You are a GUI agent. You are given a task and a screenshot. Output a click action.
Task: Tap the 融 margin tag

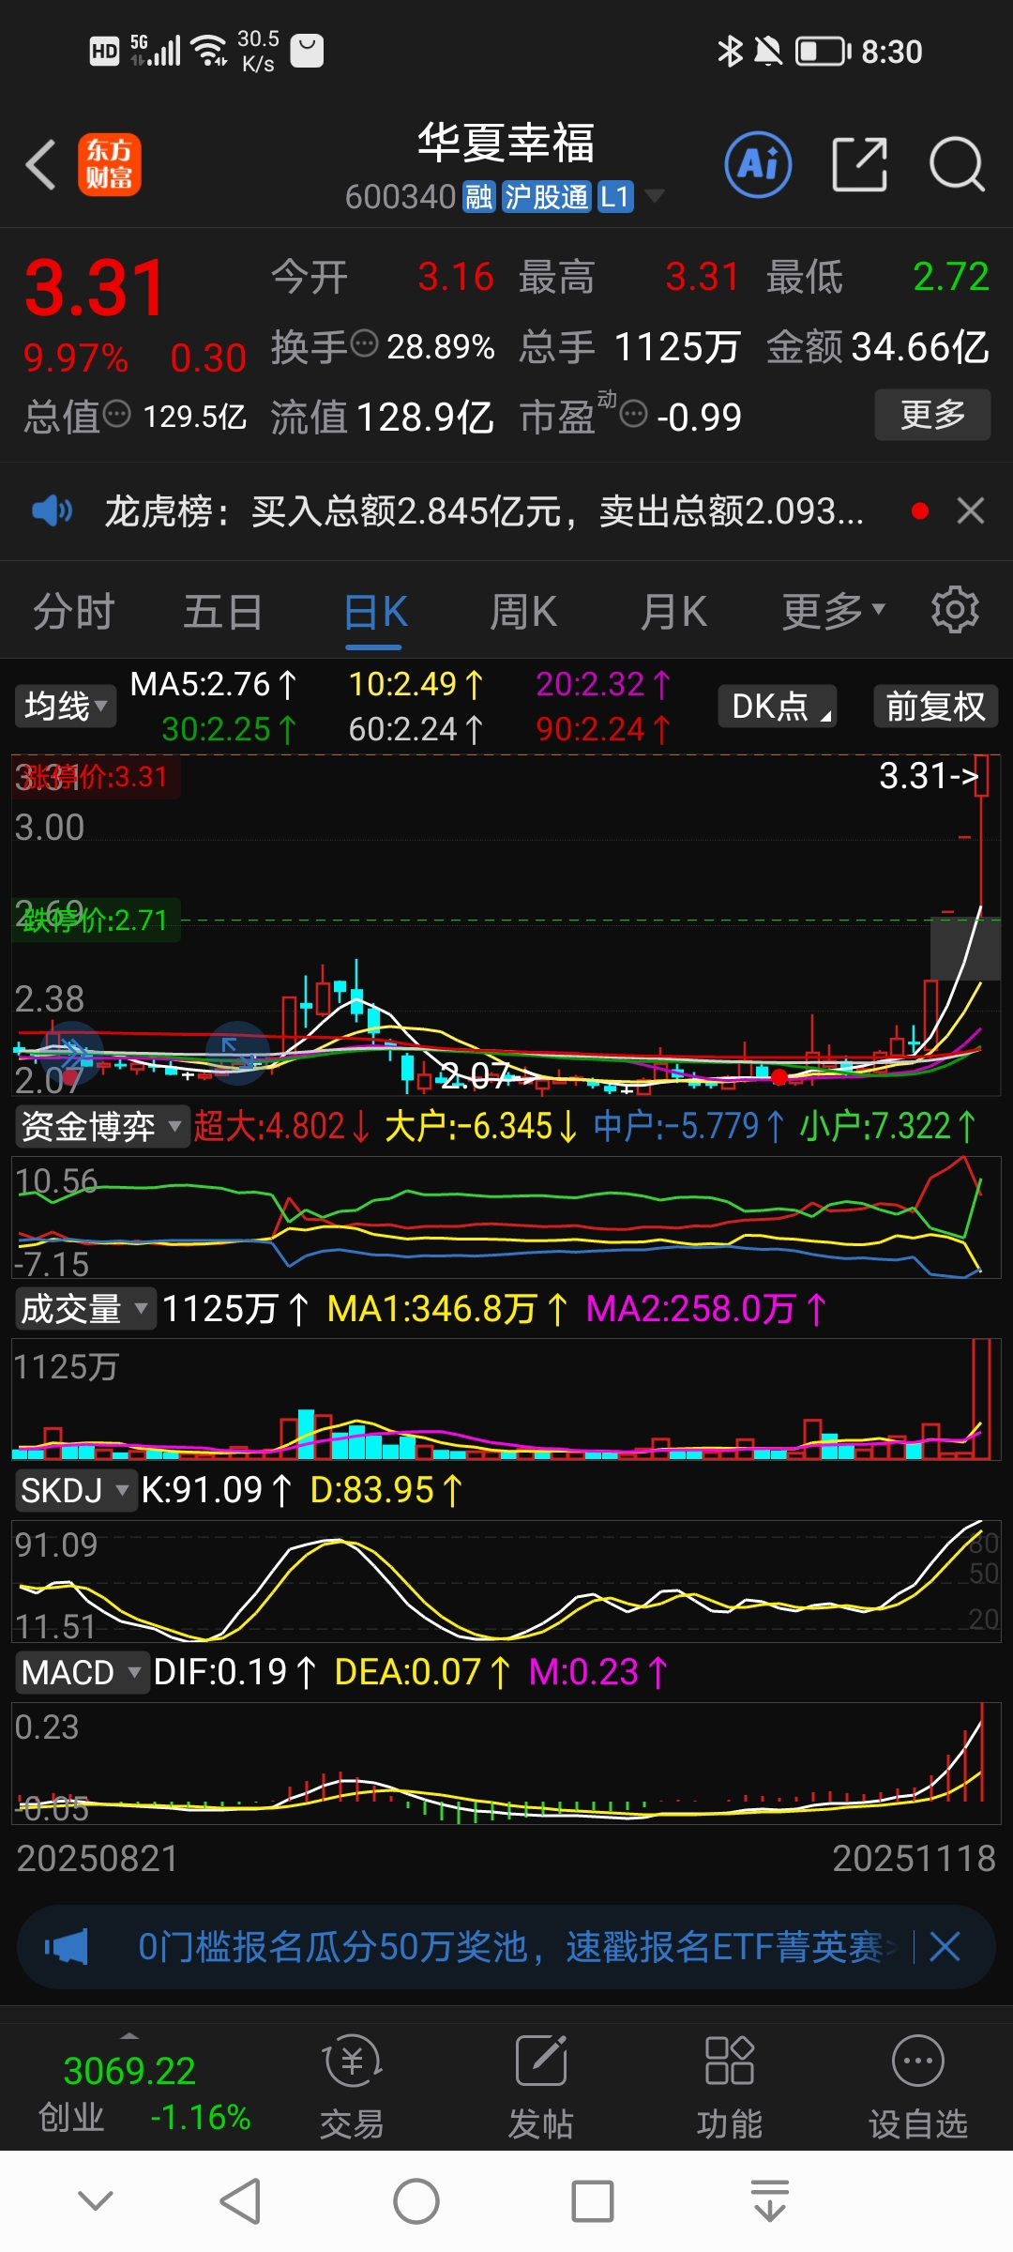(479, 197)
